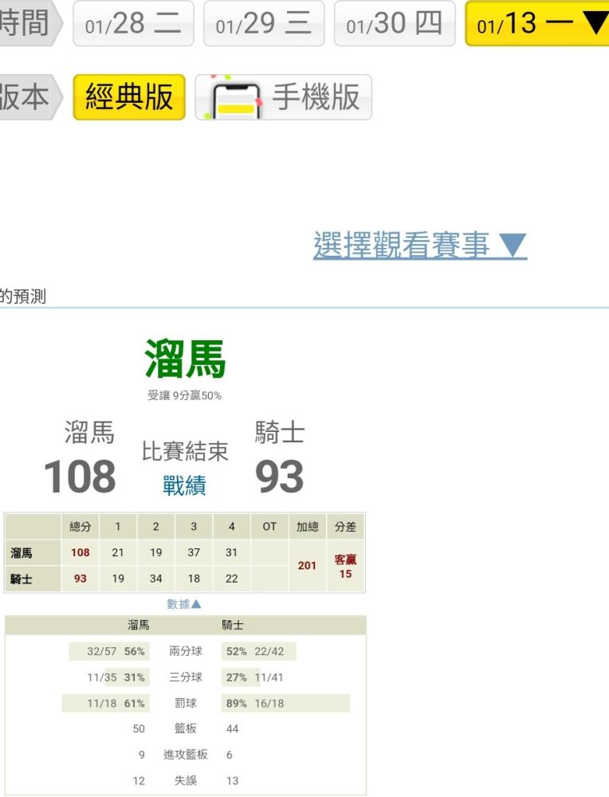Click the 加總 column header
609x797 pixels.
(308, 527)
